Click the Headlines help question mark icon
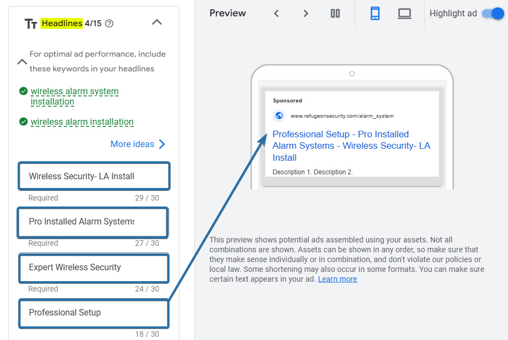This screenshot has width=508, height=340. [x=109, y=23]
